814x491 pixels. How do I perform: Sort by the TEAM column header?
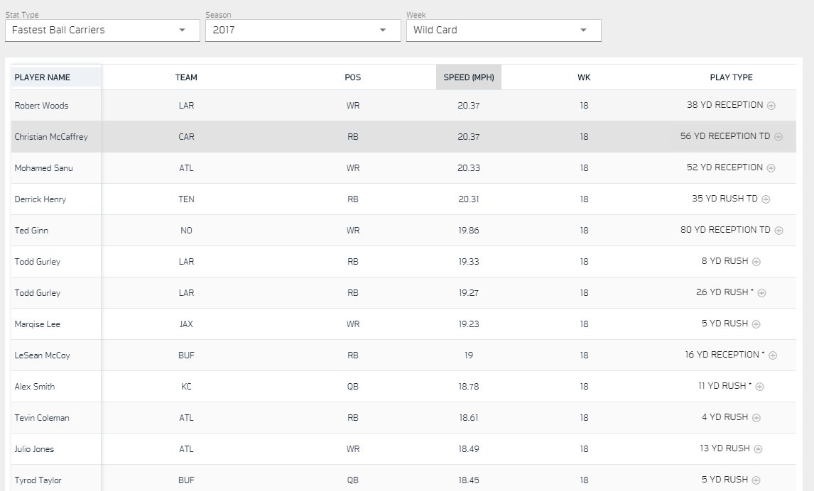186,77
